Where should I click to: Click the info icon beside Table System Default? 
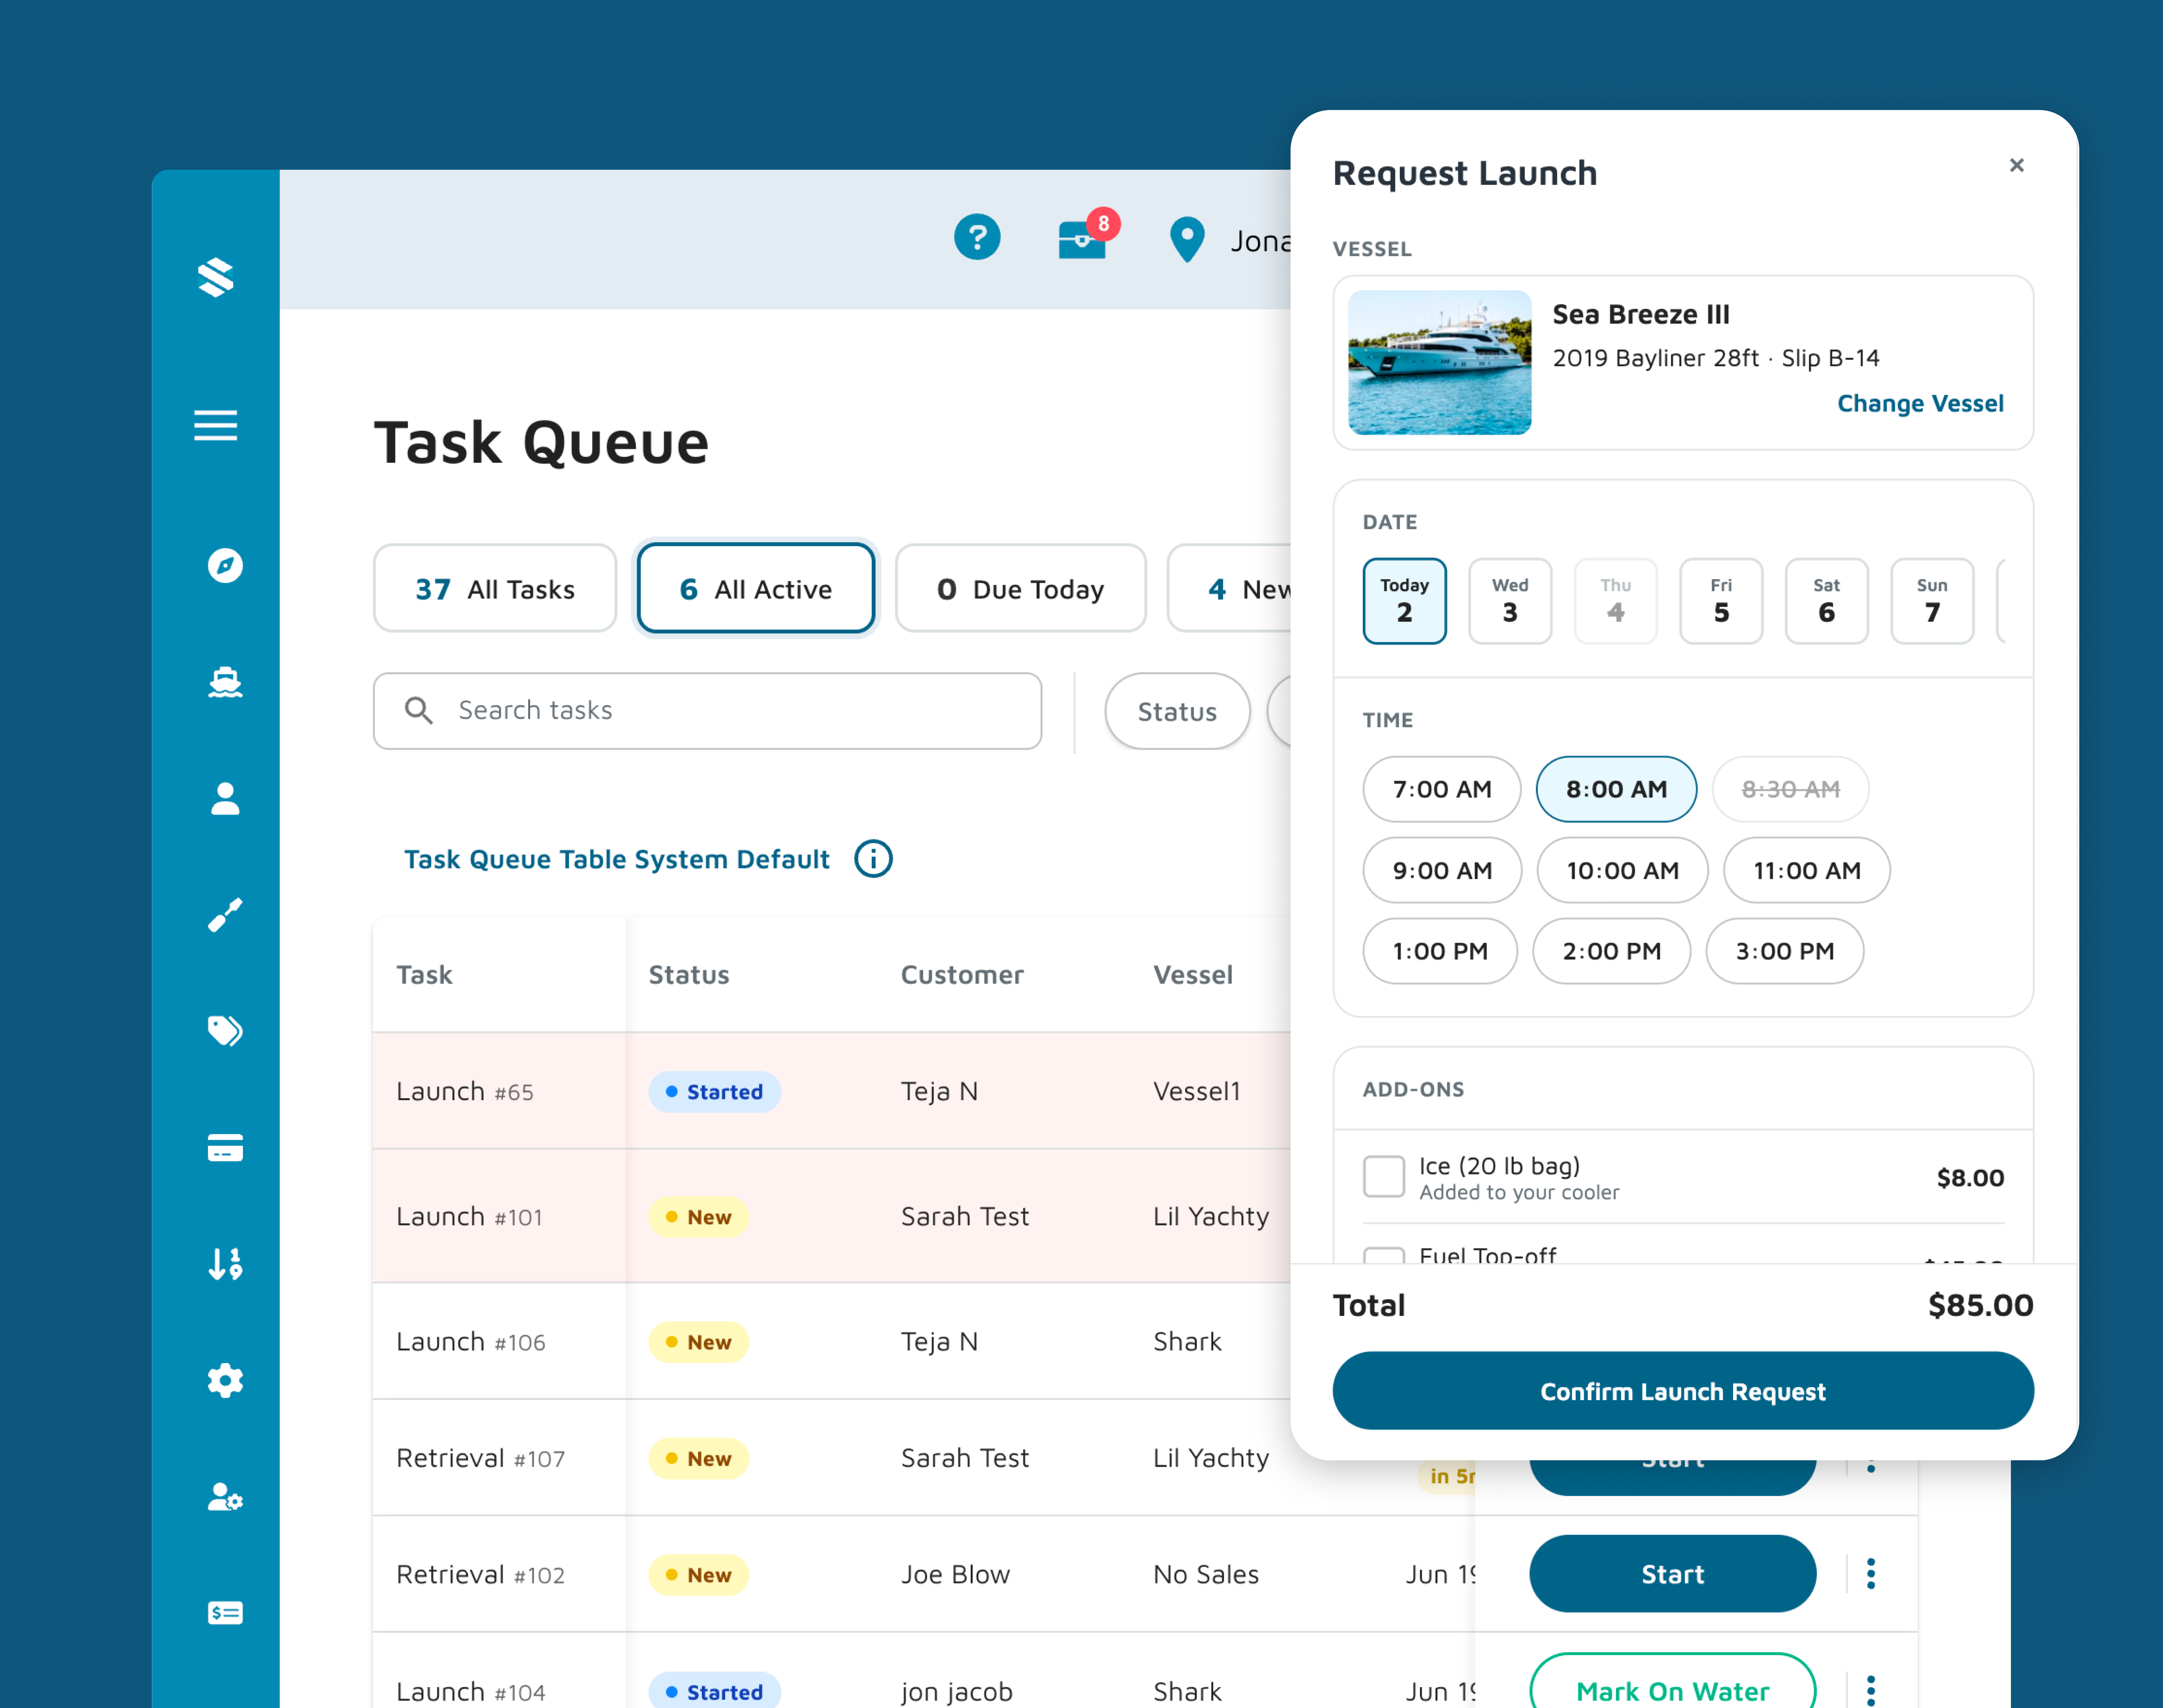873,859
